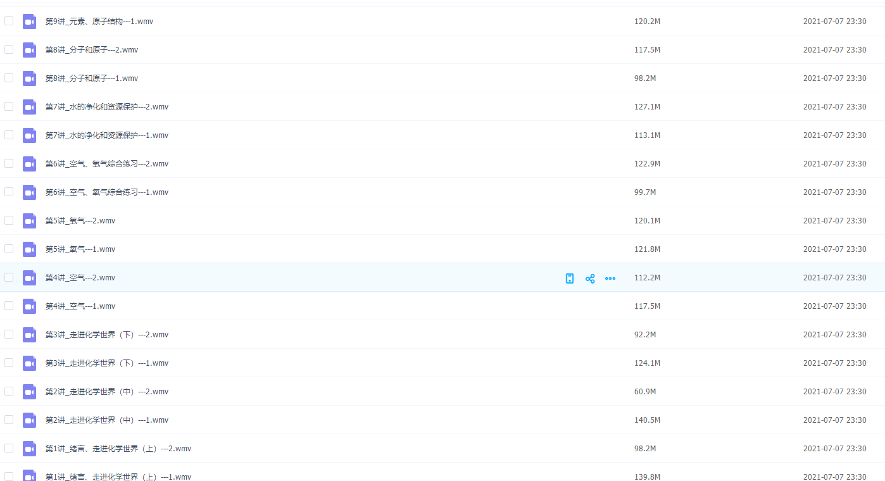The width and height of the screenshot is (885, 481).
Task: Open file 第3讲_走进化学世界（下）---1.wmv
Action: 106,363
